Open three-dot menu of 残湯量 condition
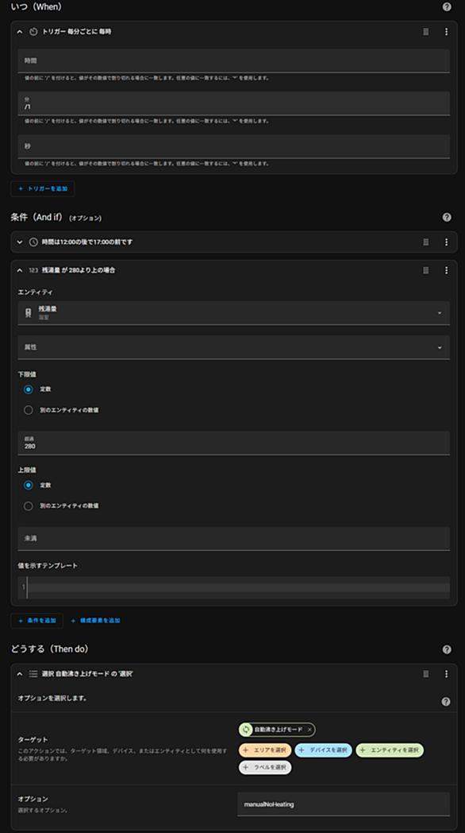 447,270
